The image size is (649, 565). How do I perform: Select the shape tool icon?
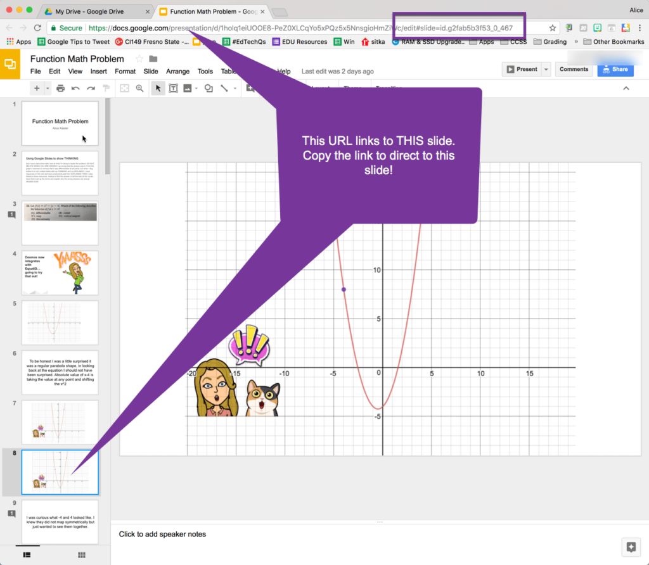[x=209, y=88]
